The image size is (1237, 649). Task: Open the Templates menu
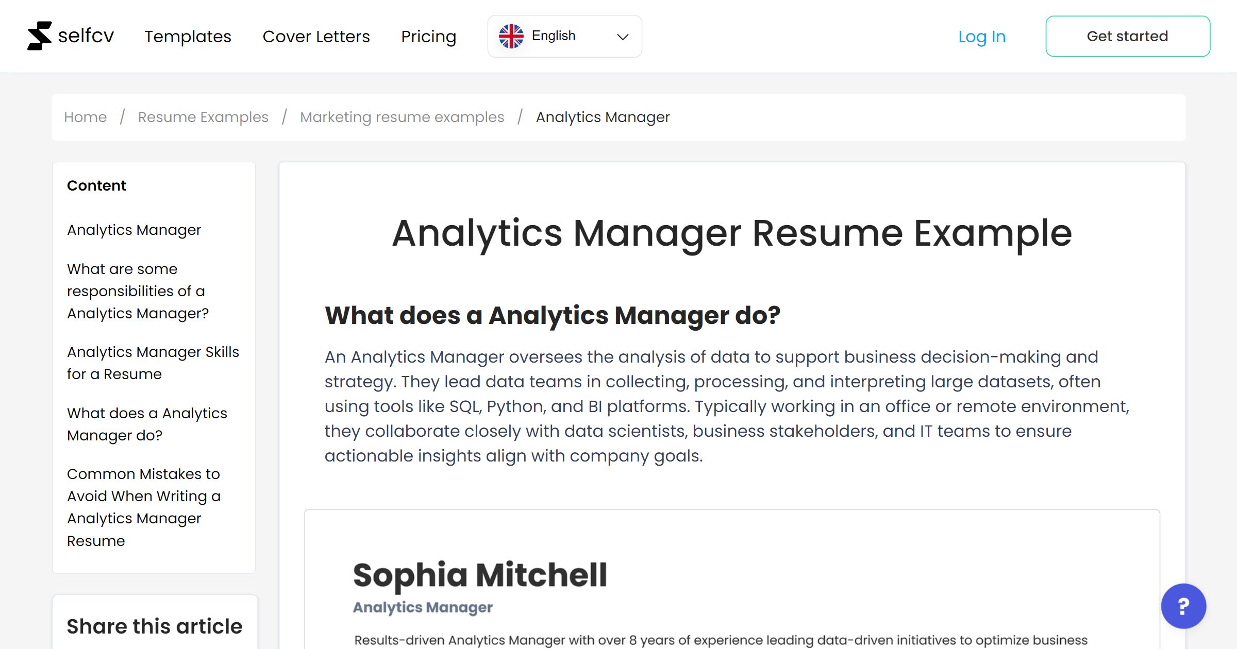[188, 37]
